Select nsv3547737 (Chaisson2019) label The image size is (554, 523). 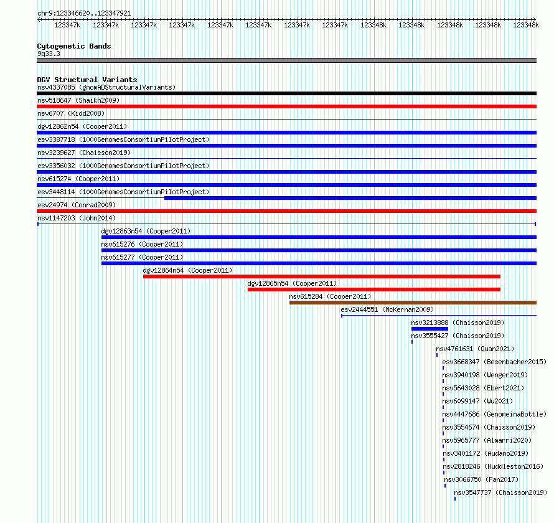[500, 492]
